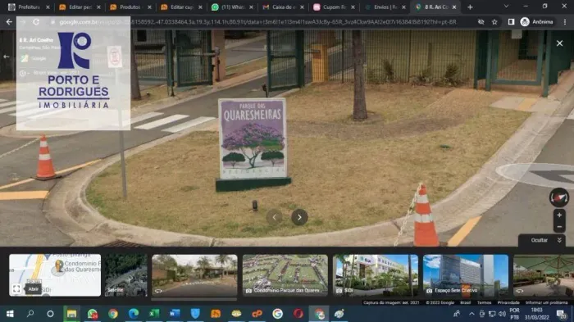Open the Brasil link in footer
The width and height of the screenshot is (574, 322).
(465, 302)
